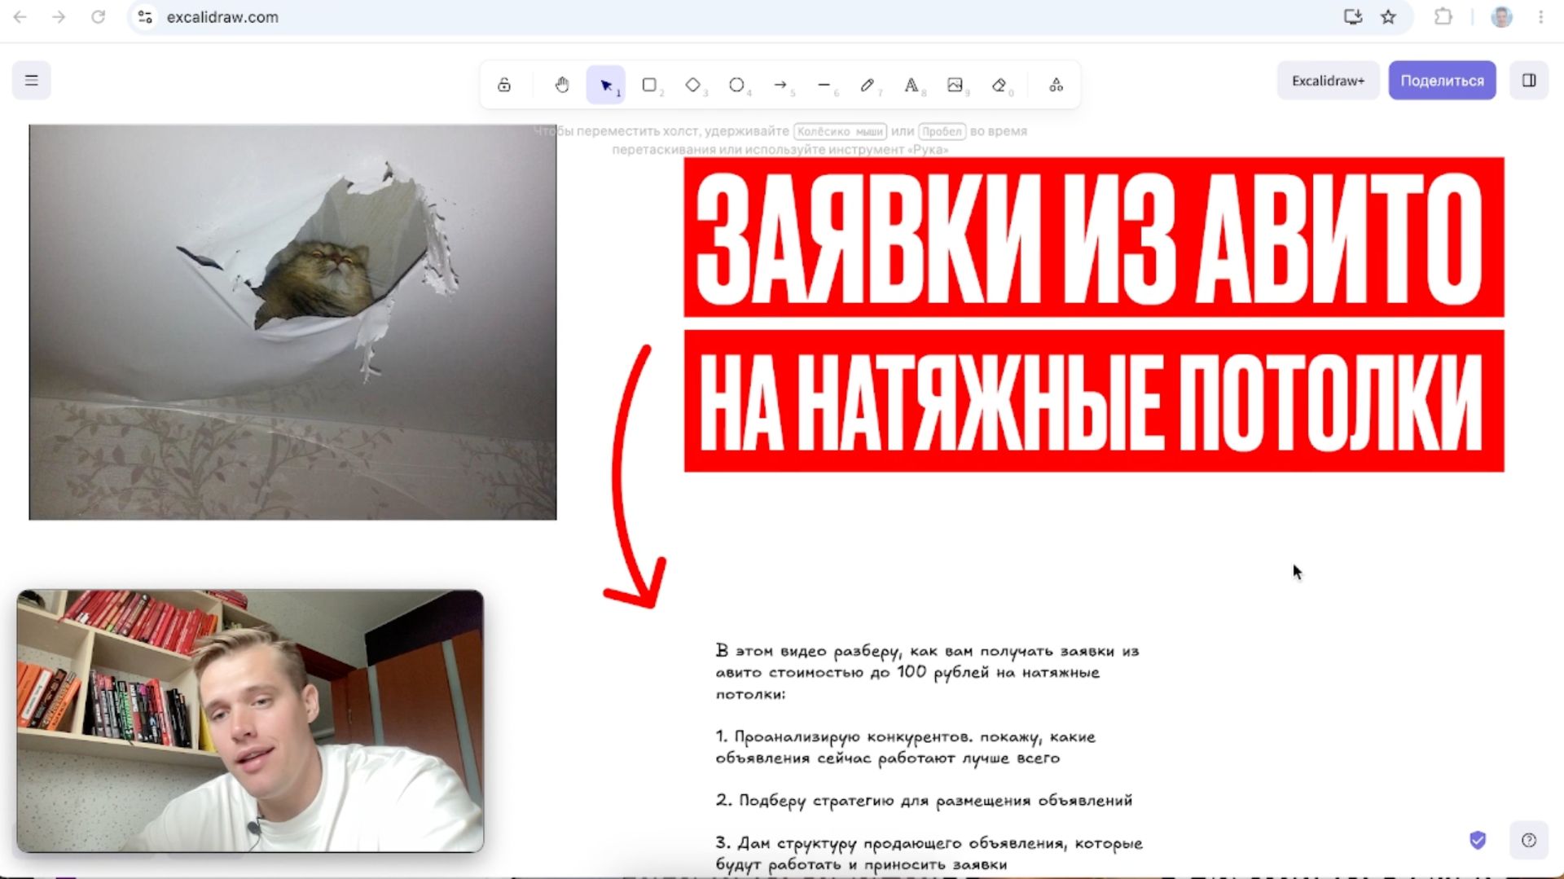Viewport: 1564px width, 879px height.
Task: Open the Excalidraw hamburger main menu
Action: tap(31, 81)
